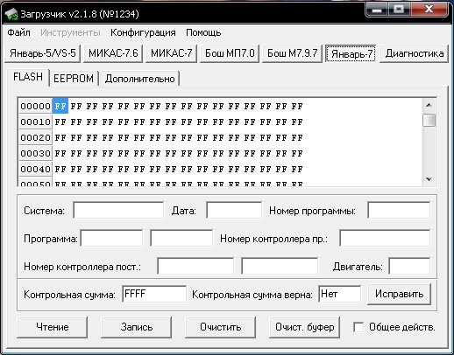Image resolution: width=454 pixels, height=355 pixels.
Task: Switch to the FLASH tab
Action: (x=28, y=77)
